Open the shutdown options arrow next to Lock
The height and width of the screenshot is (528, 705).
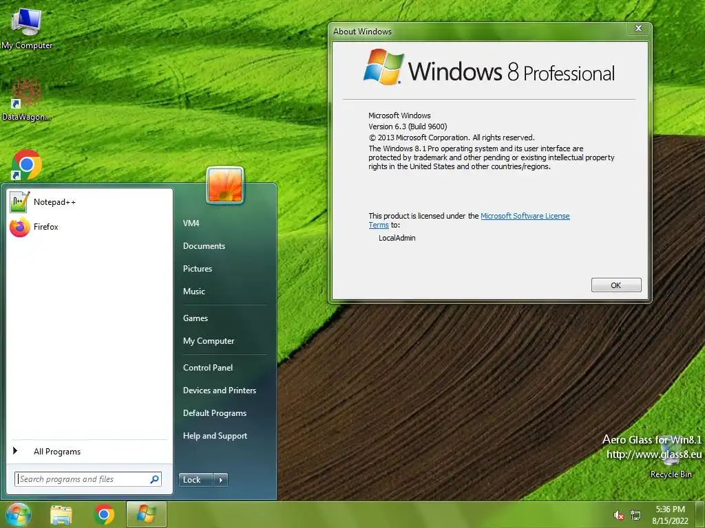point(220,479)
